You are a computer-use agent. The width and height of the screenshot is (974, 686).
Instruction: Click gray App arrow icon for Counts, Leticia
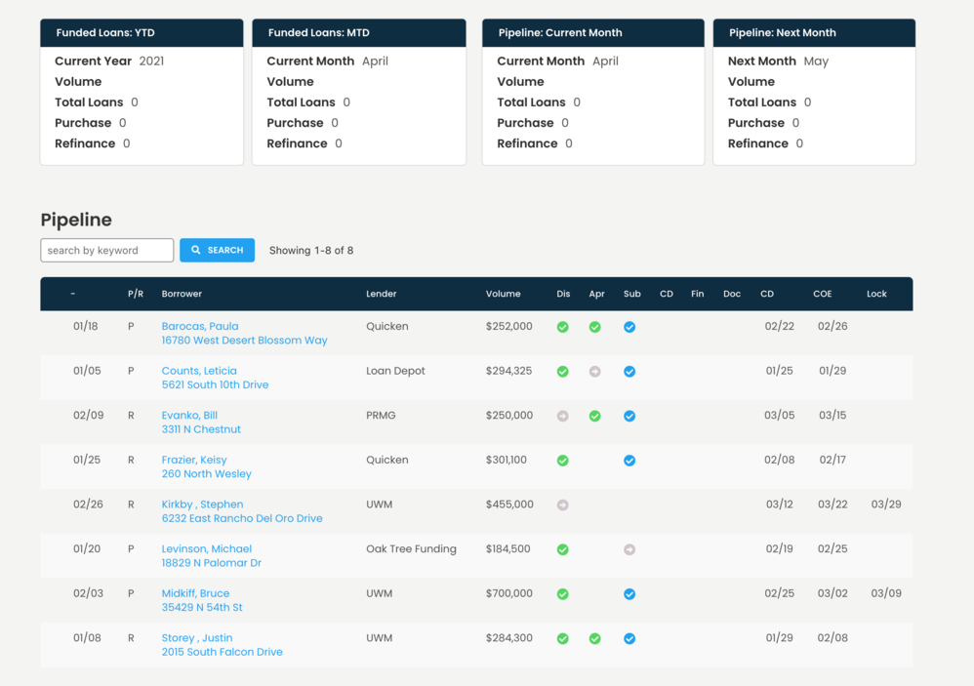[595, 372]
